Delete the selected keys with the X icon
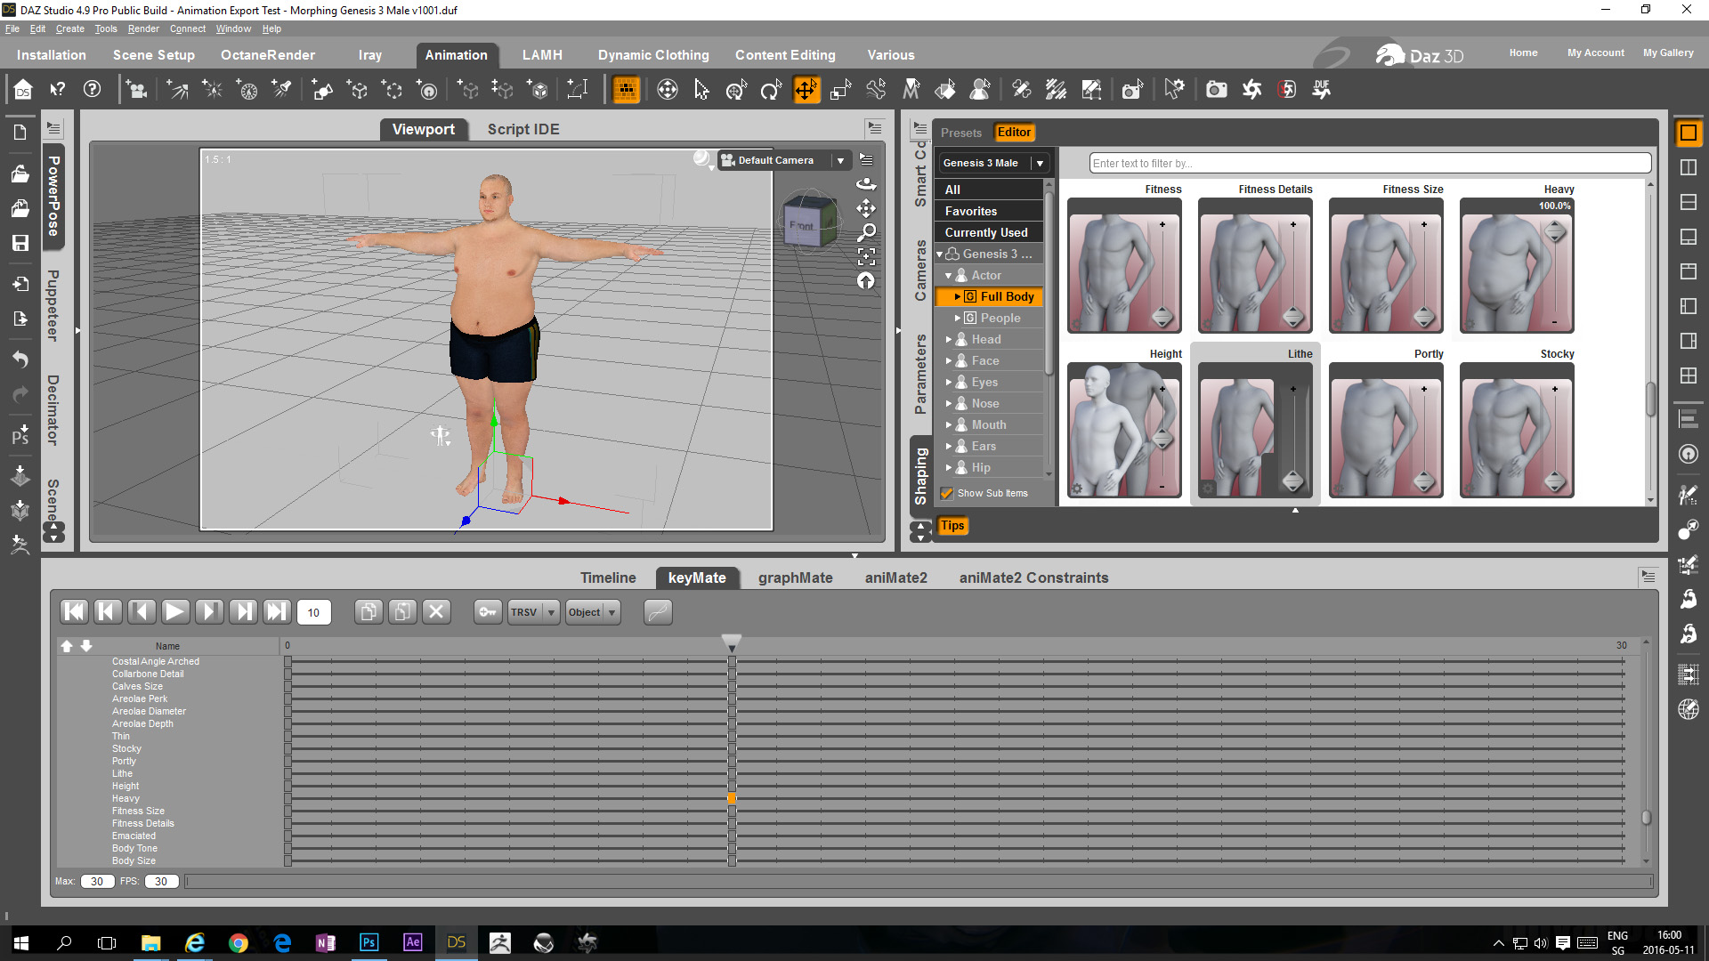Image resolution: width=1709 pixels, height=961 pixels. click(436, 612)
